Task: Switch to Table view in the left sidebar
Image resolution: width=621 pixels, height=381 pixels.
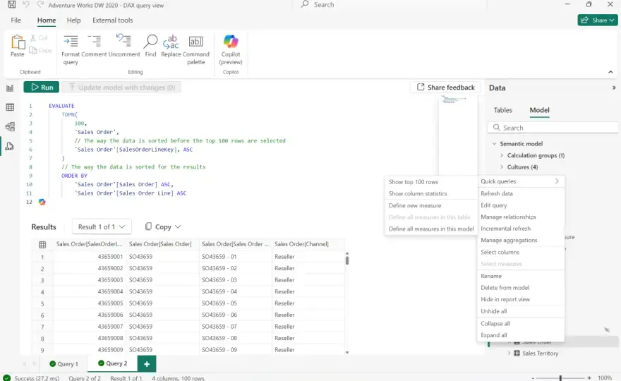Action: 10,107
